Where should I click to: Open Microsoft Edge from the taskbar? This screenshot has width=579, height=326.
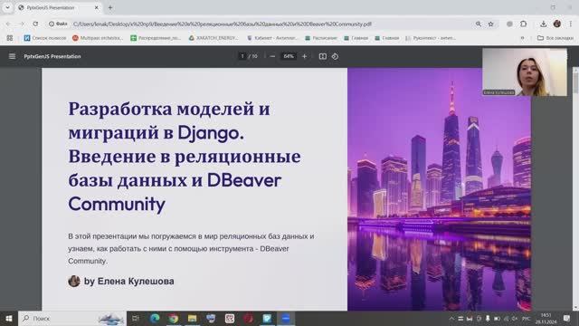tap(155, 318)
